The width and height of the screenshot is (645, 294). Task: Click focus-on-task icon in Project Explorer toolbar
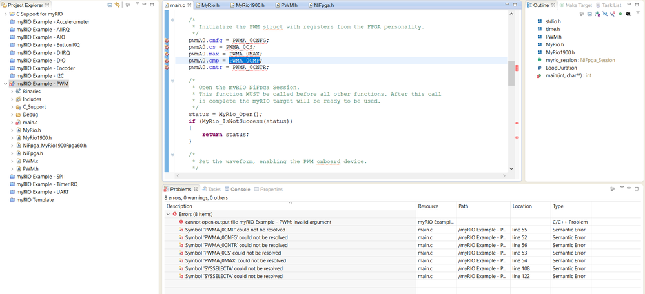coord(128,5)
